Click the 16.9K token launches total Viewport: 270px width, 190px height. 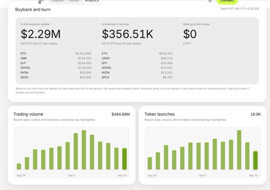tap(256, 114)
